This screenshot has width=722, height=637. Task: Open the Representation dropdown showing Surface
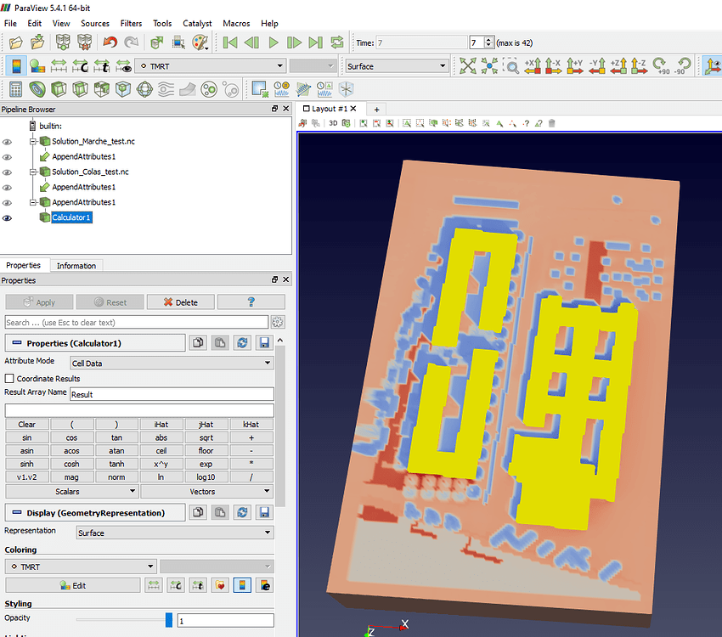tap(174, 531)
